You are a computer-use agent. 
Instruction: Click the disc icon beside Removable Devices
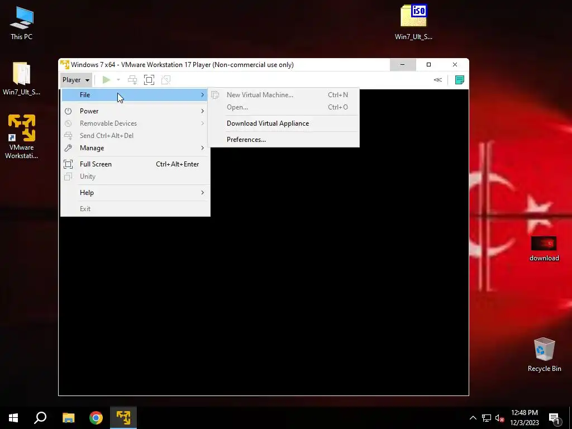pos(68,123)
